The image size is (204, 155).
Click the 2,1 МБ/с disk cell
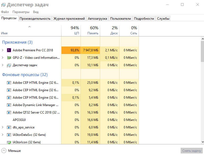(x=110, y=50)
